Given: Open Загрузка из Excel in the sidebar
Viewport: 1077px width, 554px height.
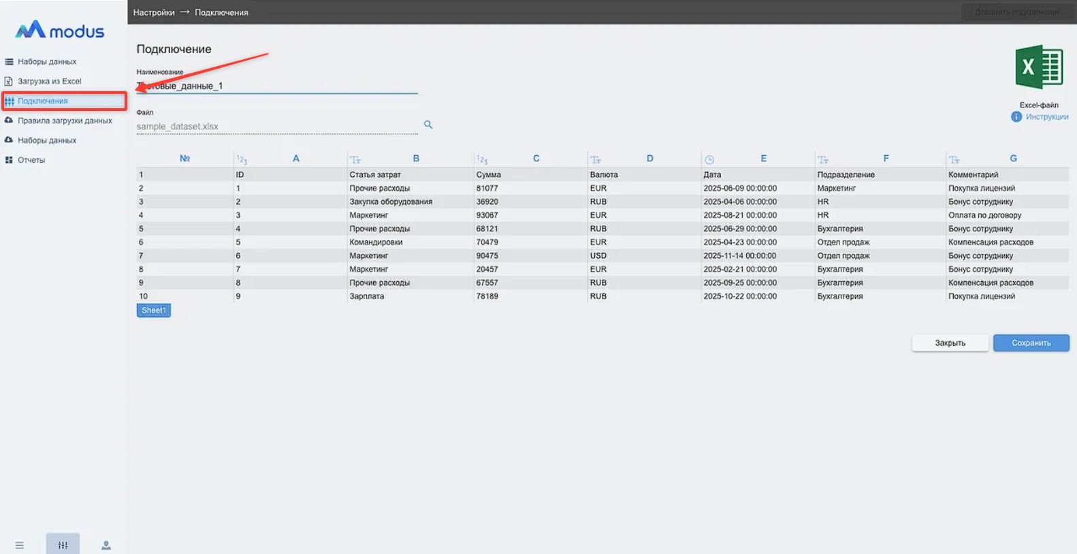Looking at the screenshot, I should pos(49,81).
